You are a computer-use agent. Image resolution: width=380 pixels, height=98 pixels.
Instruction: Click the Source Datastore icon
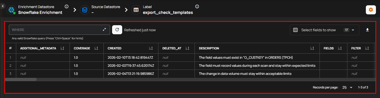[x=85, y=10]
